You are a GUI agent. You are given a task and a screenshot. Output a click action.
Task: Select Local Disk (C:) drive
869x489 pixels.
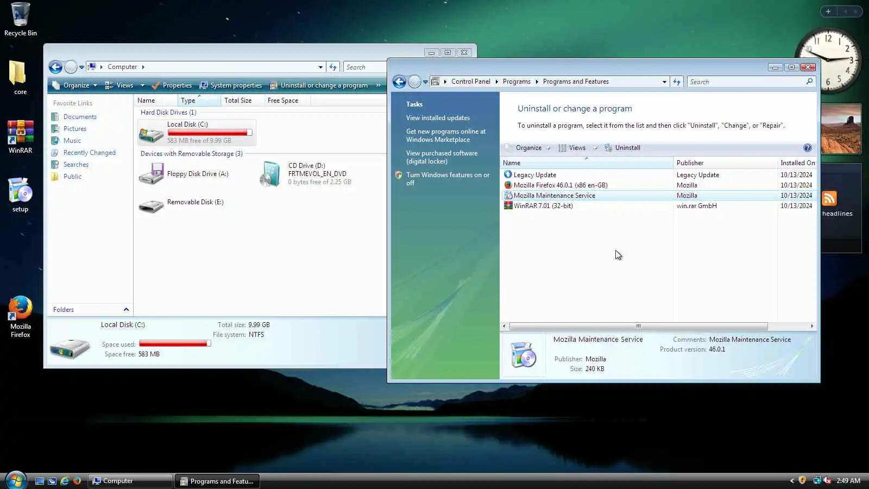click(196, 132)
